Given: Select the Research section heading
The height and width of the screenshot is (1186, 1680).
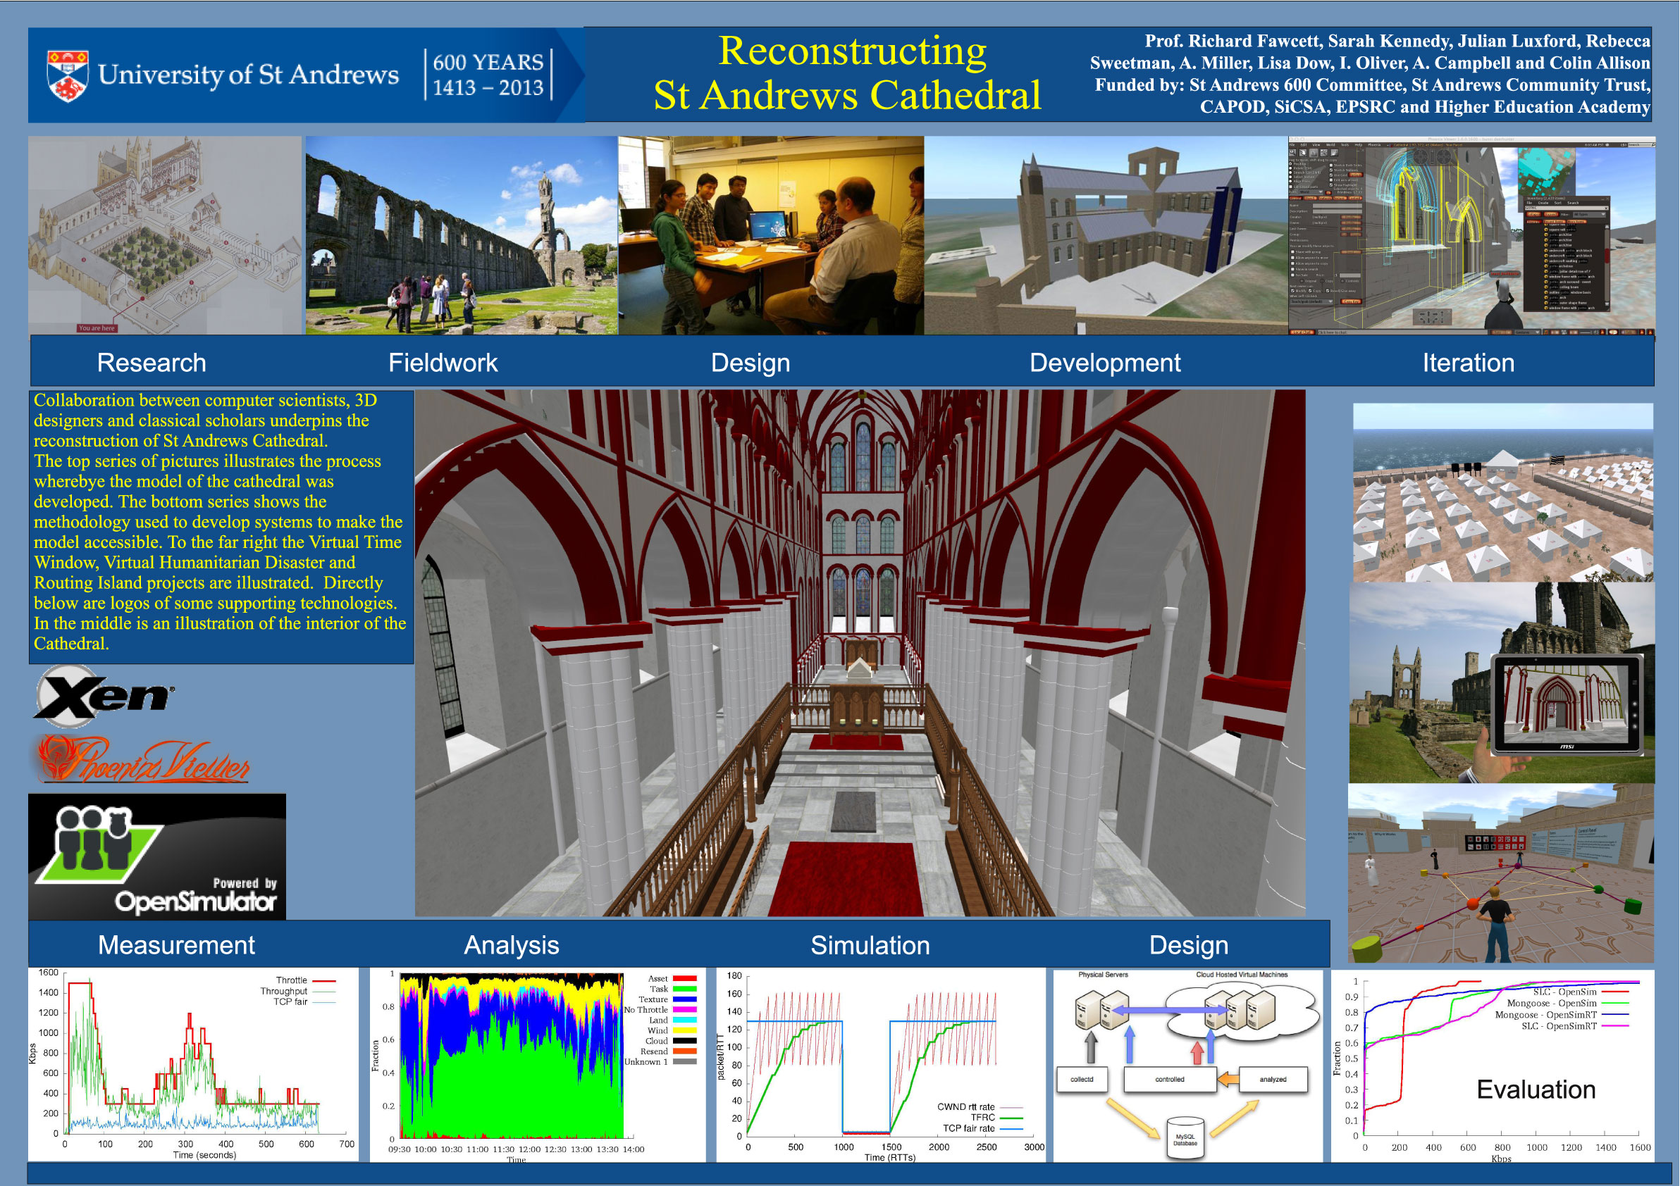Looking at the screenshot, I should 152,363.
